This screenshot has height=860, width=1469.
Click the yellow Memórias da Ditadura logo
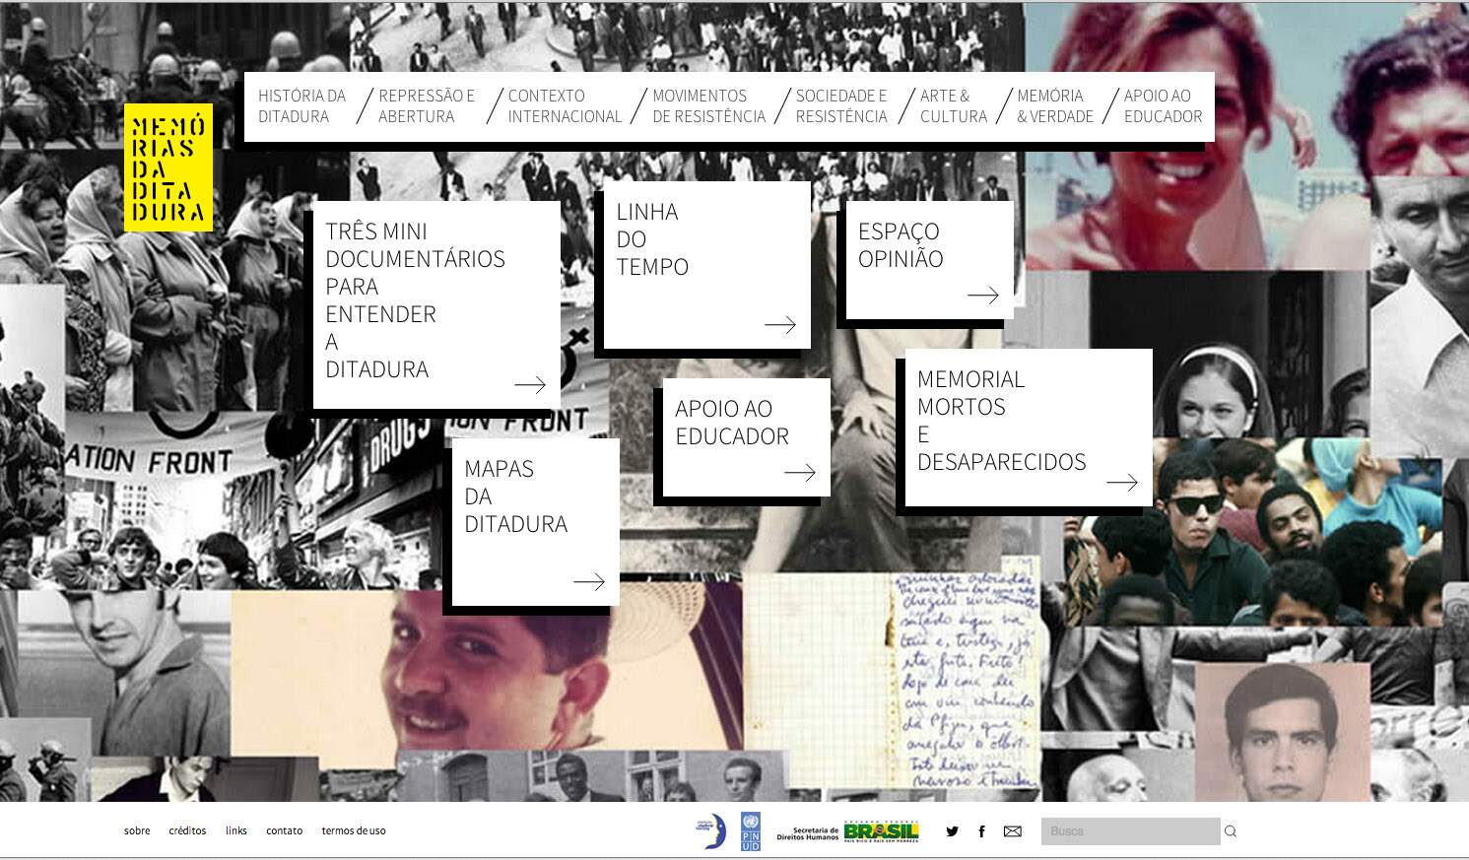pos(168,168)
